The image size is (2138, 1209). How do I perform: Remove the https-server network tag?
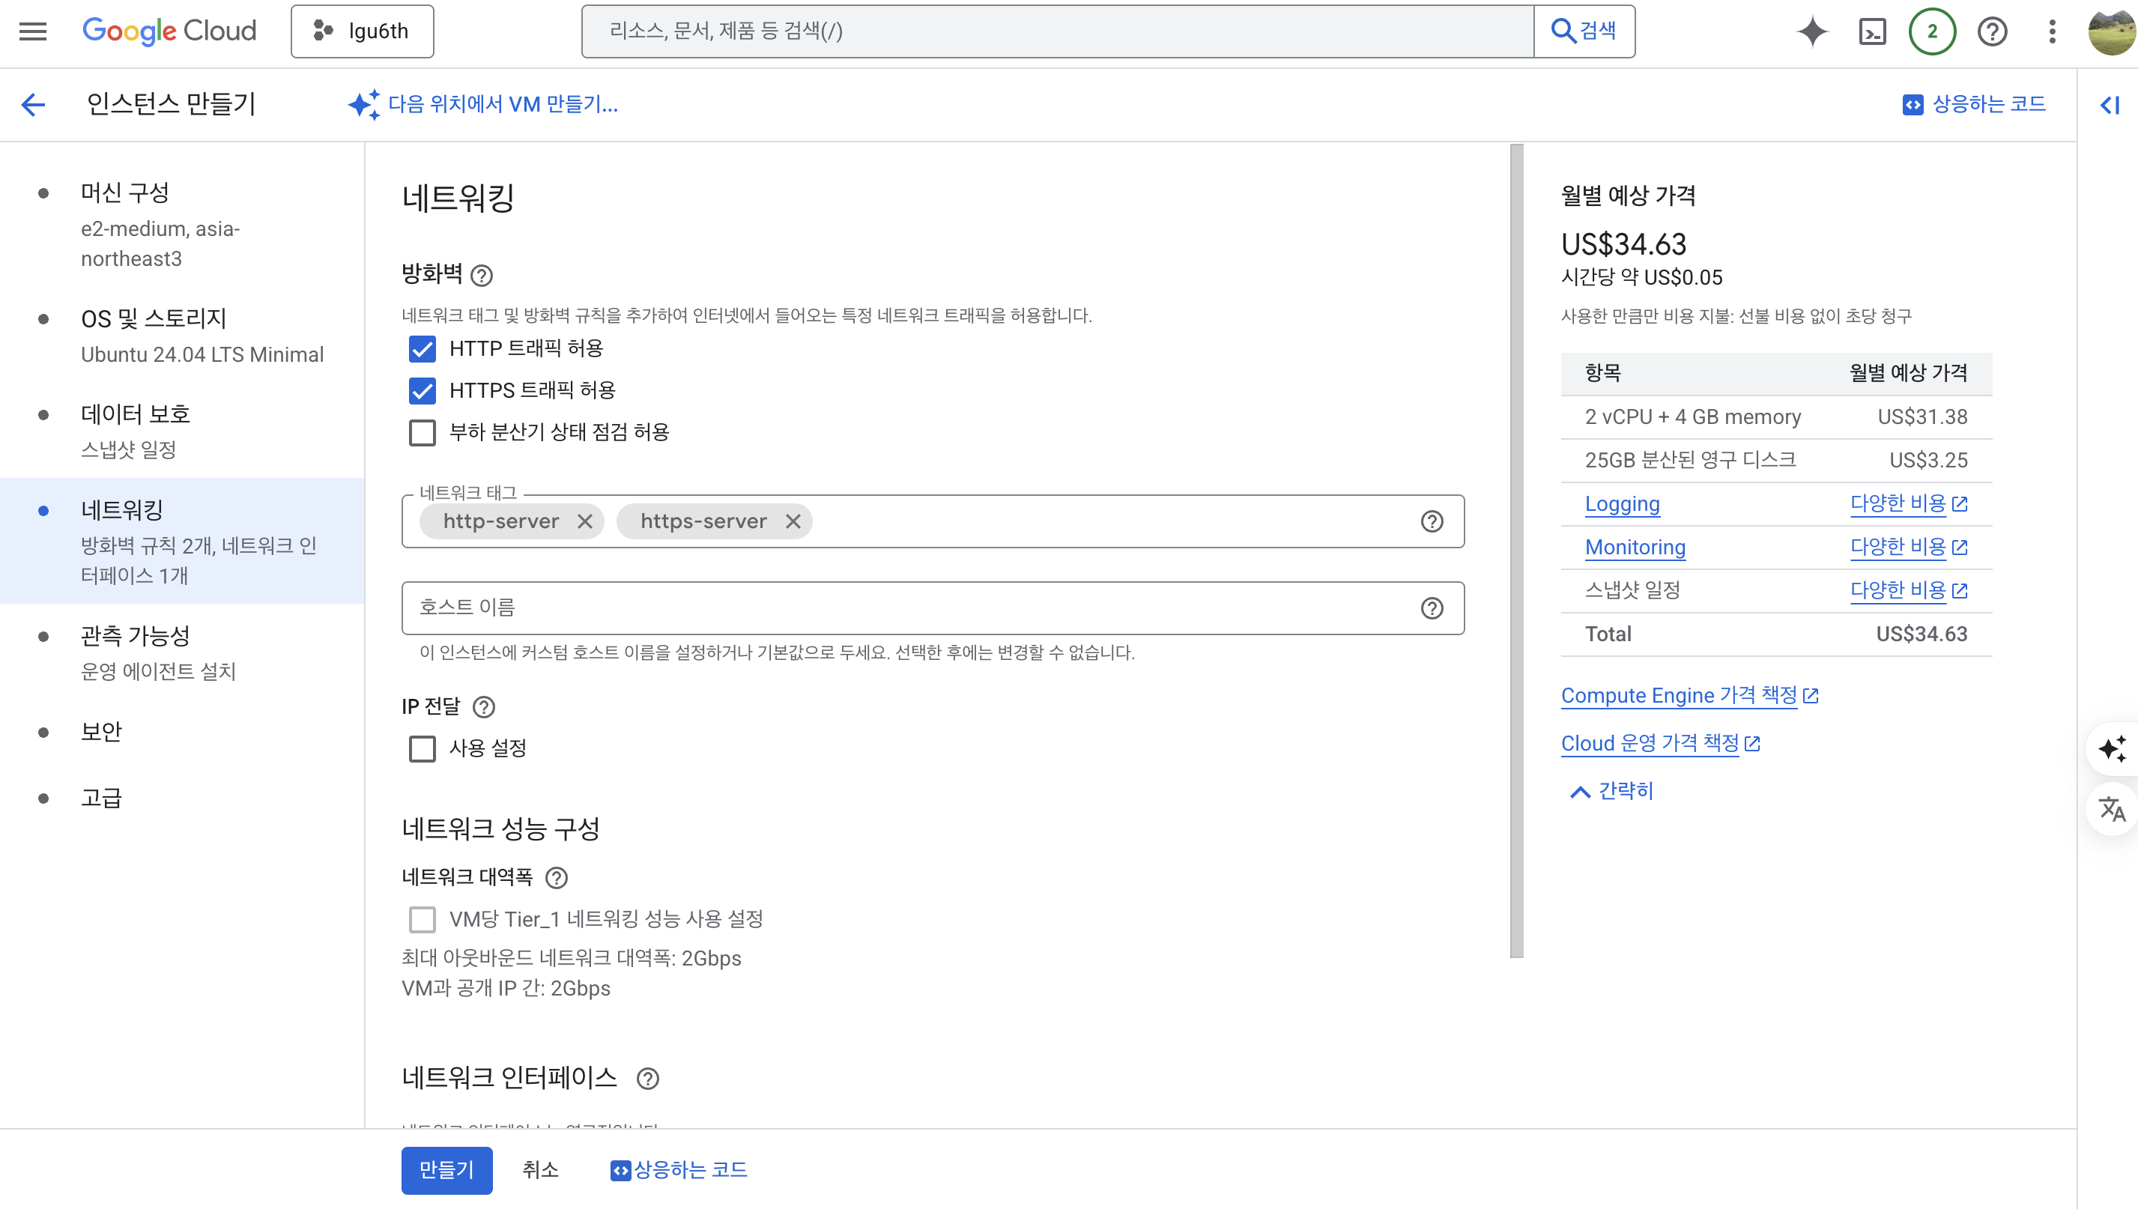point(793,521)
